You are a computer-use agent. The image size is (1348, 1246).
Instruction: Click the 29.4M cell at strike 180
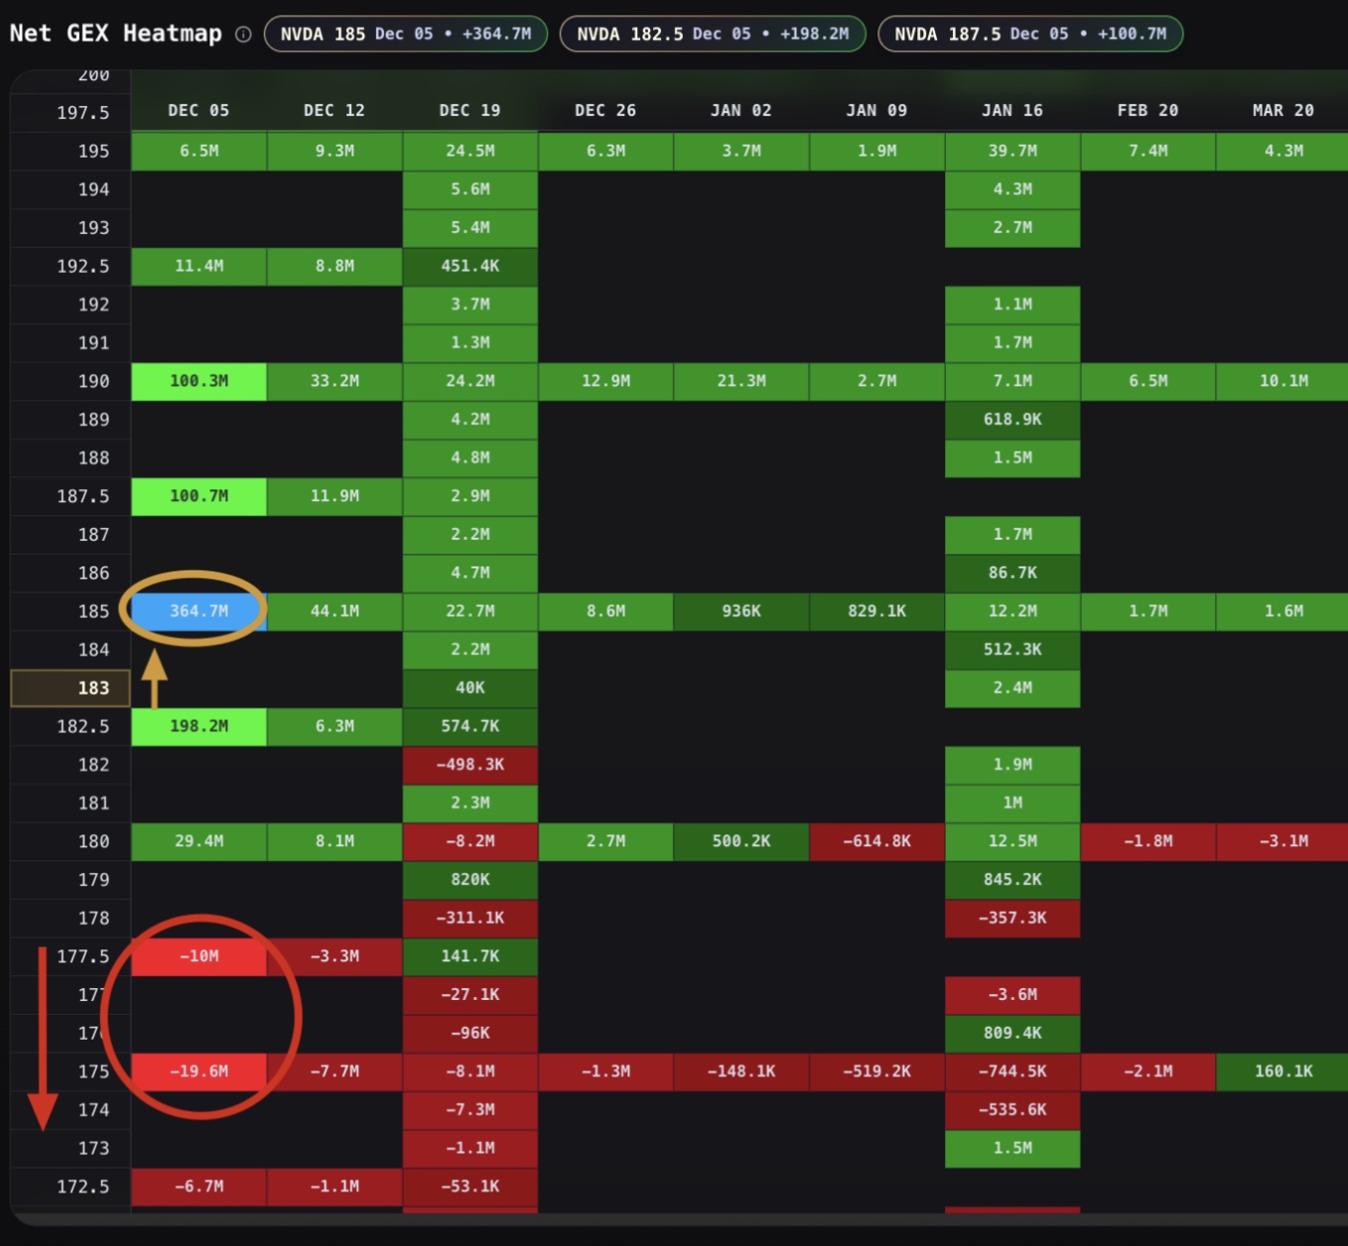tap(199, 841)
